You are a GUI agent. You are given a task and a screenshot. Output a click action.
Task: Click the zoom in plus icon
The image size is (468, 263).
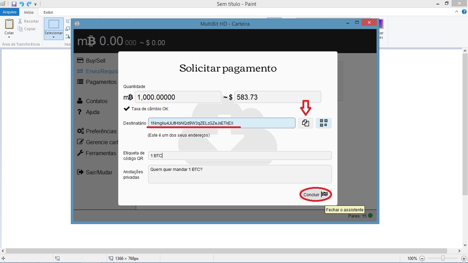click(464, 259)
